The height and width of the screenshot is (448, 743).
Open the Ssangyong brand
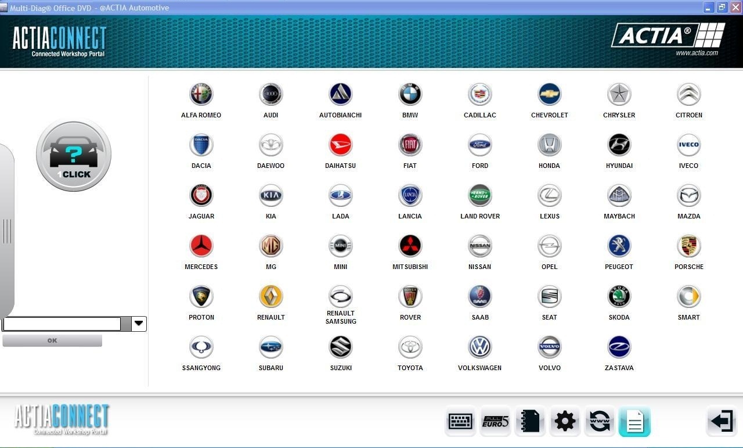point(201,347)
